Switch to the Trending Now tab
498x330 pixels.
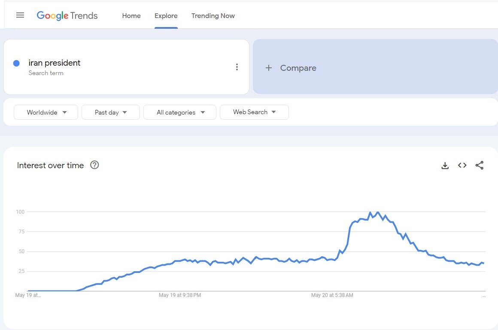click(x=213, y=16)
